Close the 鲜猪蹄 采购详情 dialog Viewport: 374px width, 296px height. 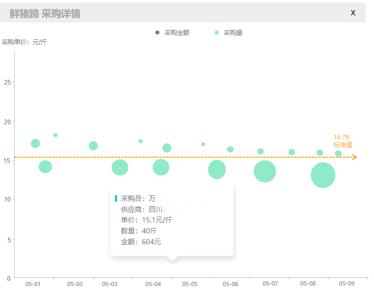353,13
